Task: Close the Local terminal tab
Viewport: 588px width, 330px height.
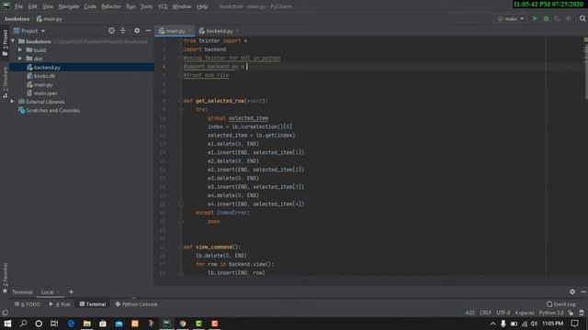Action: 59,292
